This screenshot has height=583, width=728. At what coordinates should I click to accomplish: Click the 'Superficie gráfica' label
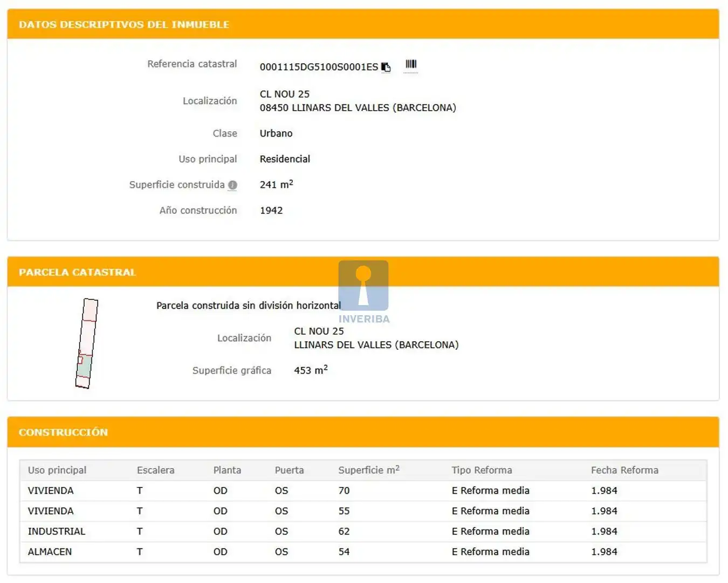click(232, 371)
